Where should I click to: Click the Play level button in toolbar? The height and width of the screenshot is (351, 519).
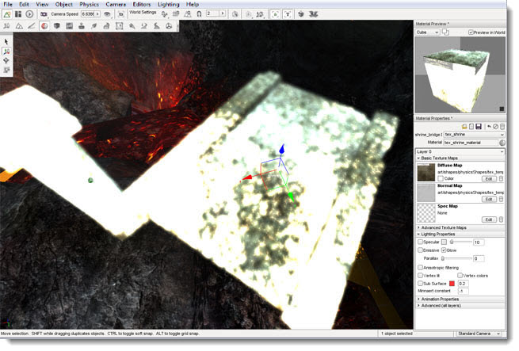(29, 14)
